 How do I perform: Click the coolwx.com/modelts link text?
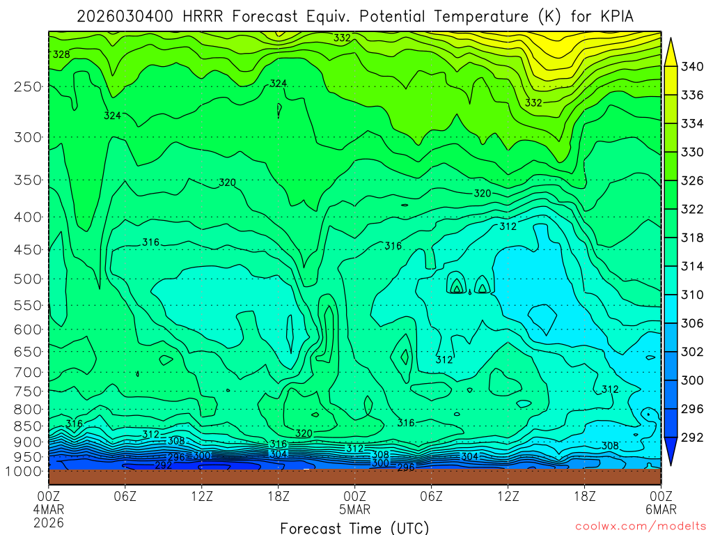[641, 527]
